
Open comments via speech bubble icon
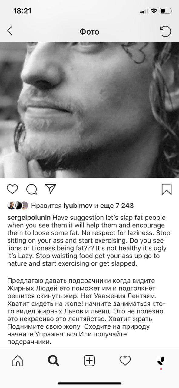[31, 189]
